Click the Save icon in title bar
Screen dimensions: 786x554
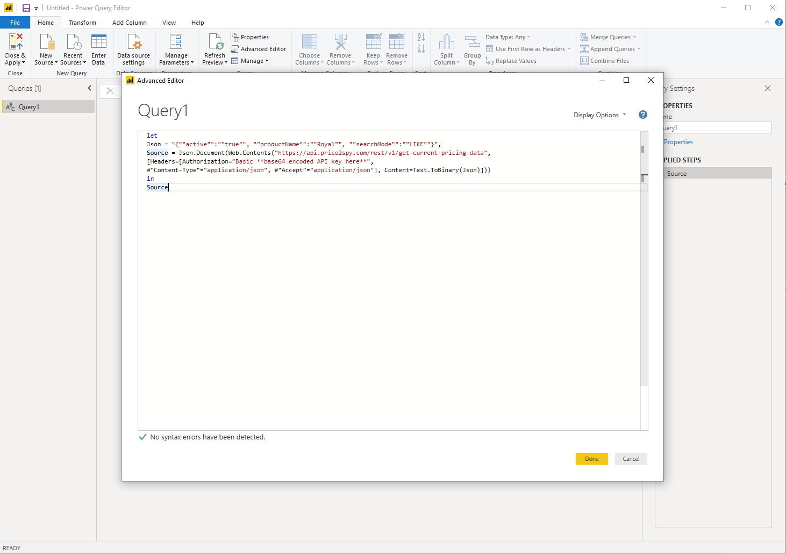[26, 8]
